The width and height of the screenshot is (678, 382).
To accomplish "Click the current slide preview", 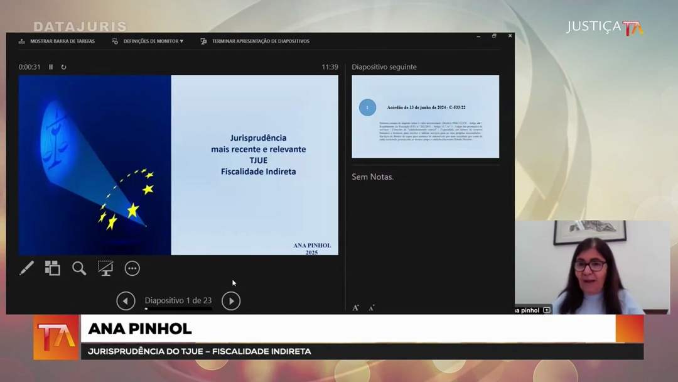I will click(178, 165).
